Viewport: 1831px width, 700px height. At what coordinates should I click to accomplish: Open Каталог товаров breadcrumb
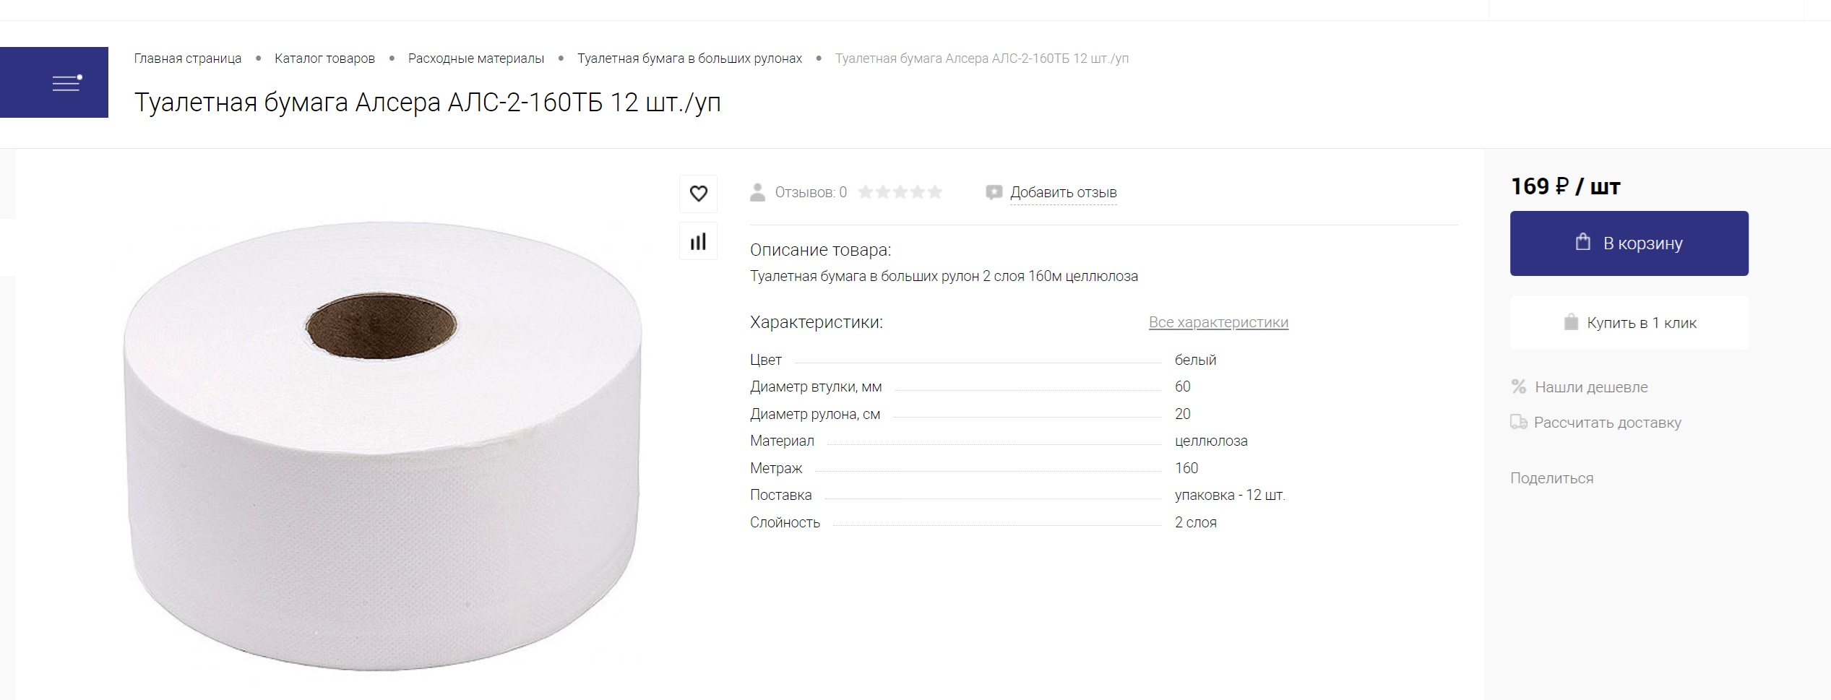[324, 59]
